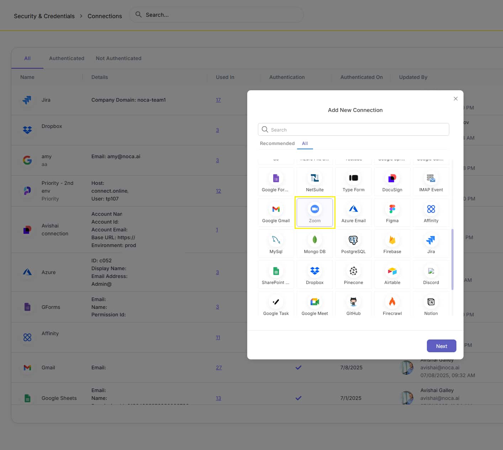
Task: Open the Jira 'Used In' count link
Action: (218, 100)
